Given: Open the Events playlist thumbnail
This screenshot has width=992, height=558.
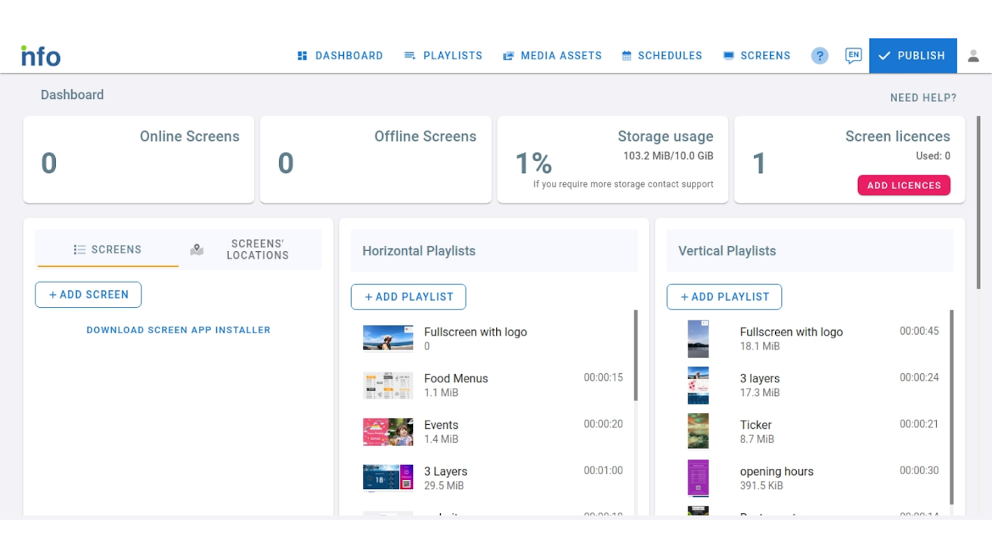Looking at the screenshot, I should pyautogui.click(x=388, y=432).
